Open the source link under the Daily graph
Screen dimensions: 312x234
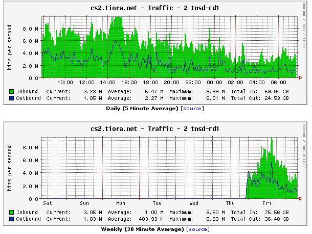pyautogui.click(x=193, y=109)
